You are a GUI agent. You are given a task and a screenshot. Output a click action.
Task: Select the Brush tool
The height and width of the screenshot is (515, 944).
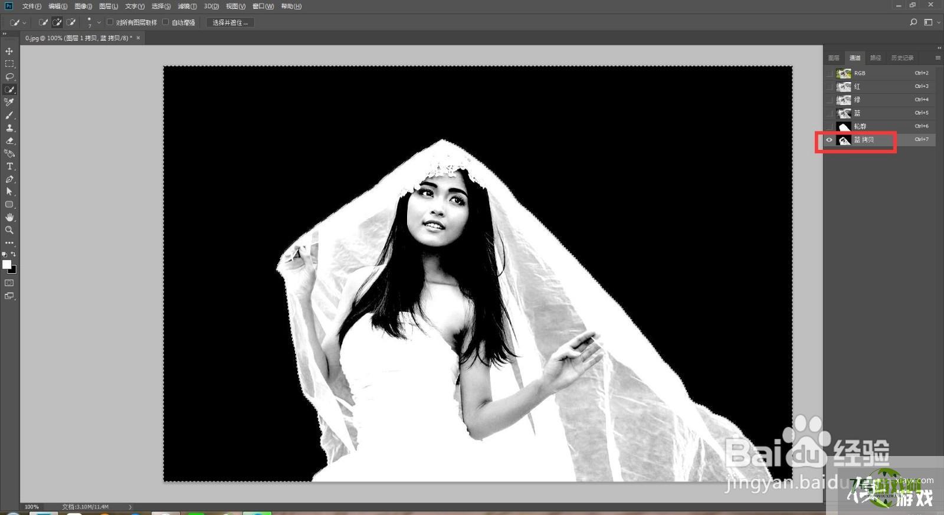(x=9, y=115)
